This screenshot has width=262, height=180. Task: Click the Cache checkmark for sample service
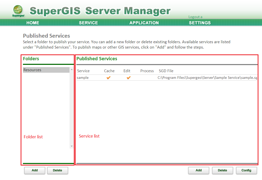pyautogui.click(x=108, y=78)
